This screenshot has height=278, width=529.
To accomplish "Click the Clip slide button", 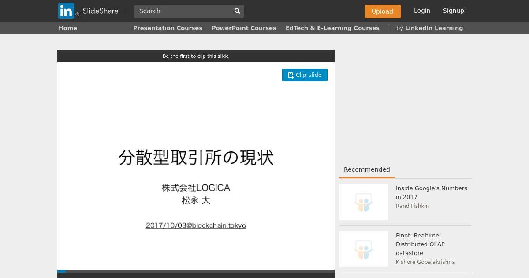I will pyautogui.click(x=305, y=75).
